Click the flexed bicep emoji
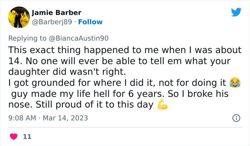 162,105
